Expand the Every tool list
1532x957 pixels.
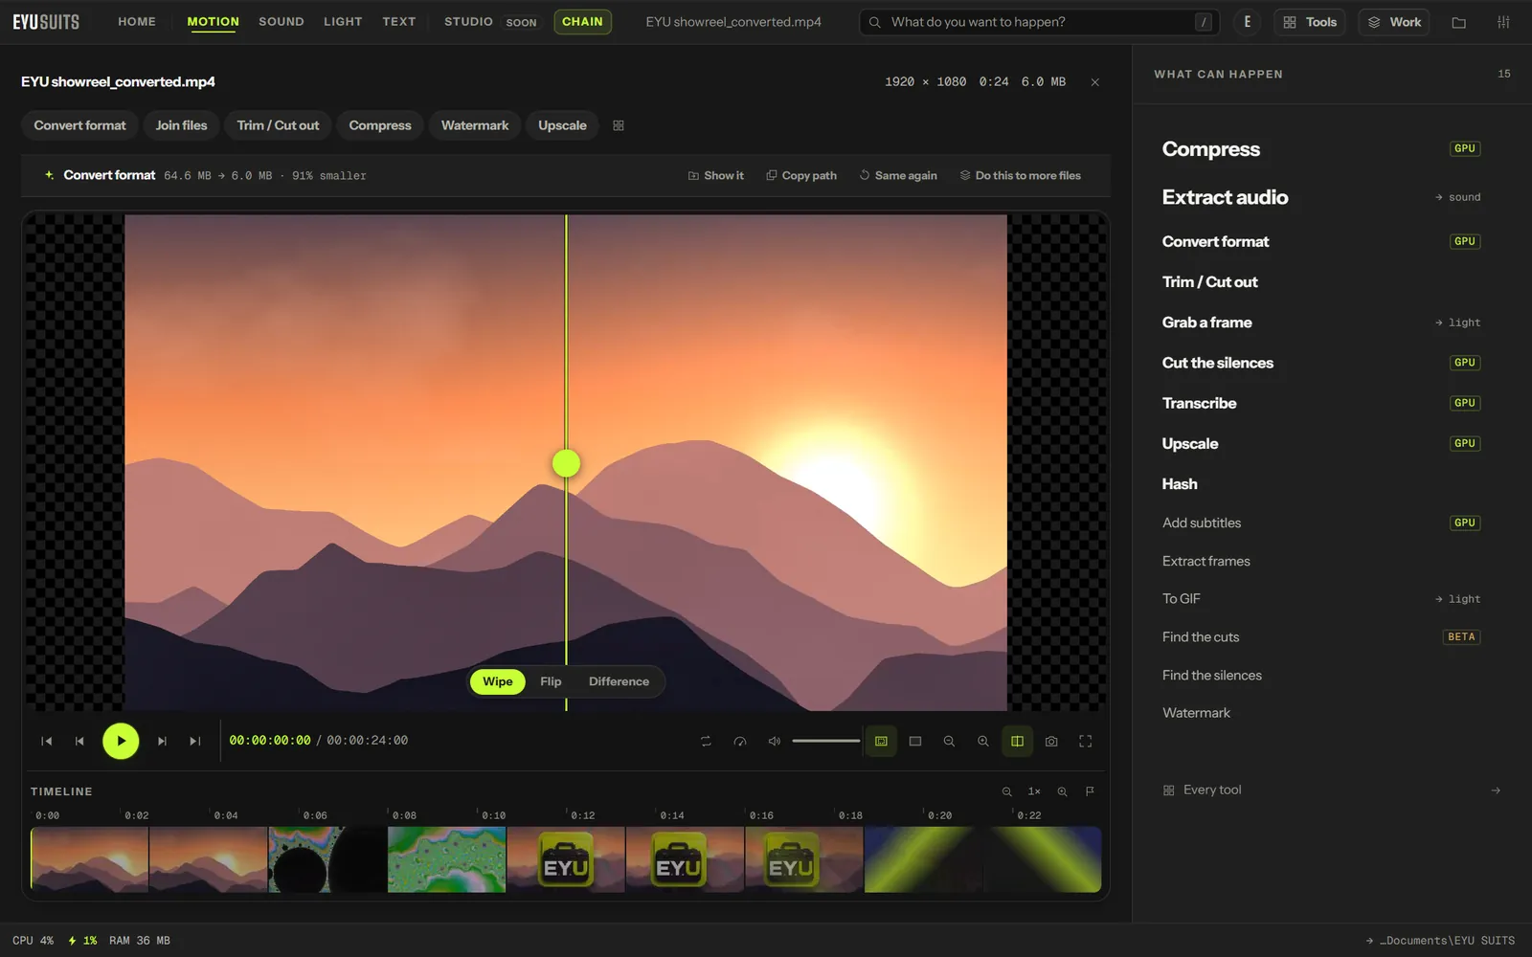coord(1331,790)
